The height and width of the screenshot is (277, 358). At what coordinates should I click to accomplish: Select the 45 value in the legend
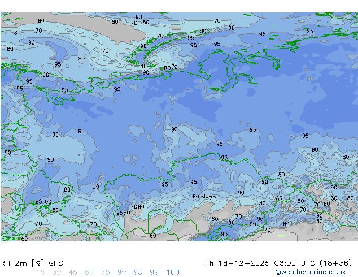(73, 272)
